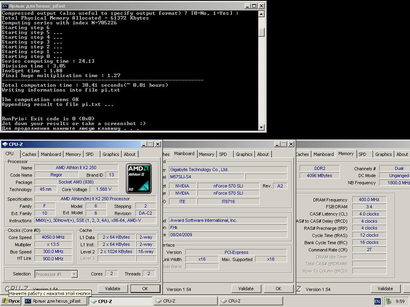Click the Bank Cycle Time 16 clocks field
The height and width of the screenshot is (307, 410).
click(369, 242)
